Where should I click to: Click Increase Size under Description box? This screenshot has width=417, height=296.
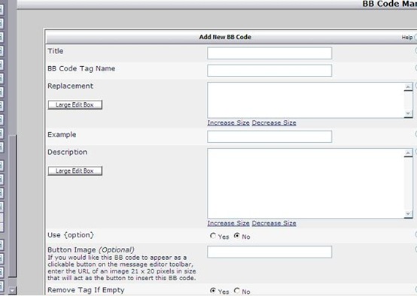coord(228,223)
